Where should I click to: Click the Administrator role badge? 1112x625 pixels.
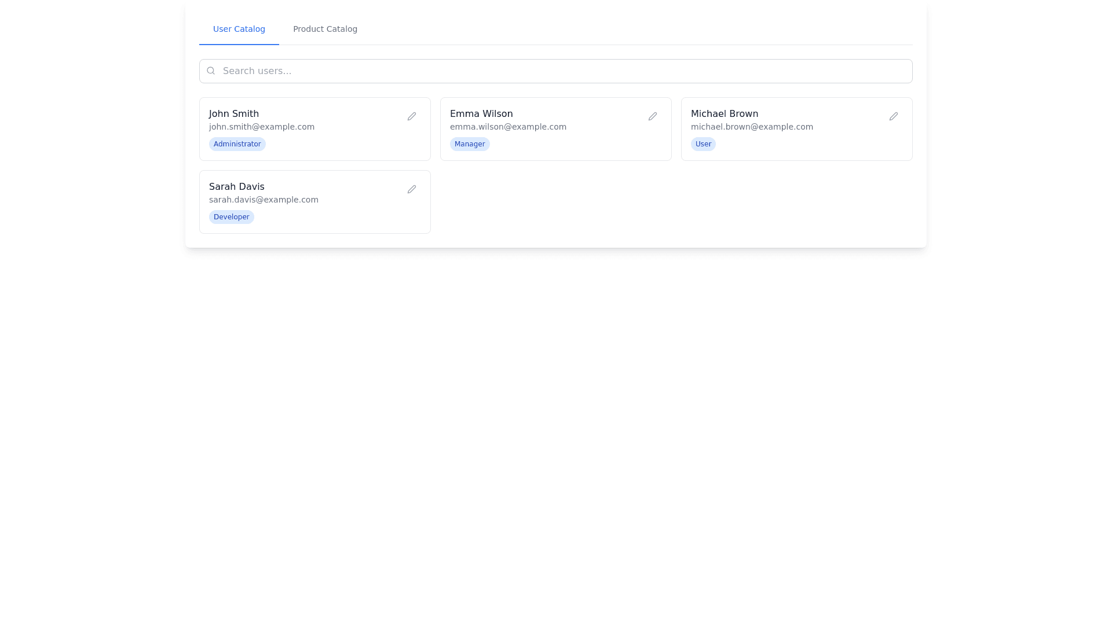tap(237, 144)
